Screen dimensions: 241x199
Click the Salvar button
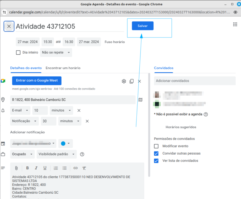tap(142, 26)
